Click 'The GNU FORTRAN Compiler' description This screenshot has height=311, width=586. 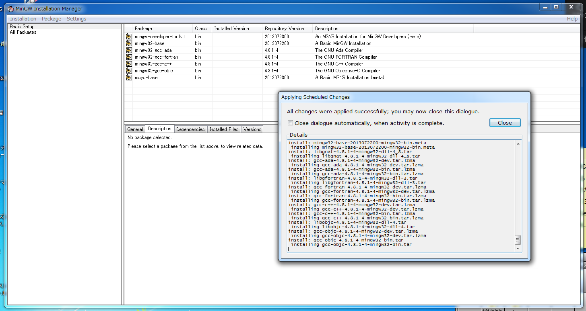(346, 57)
